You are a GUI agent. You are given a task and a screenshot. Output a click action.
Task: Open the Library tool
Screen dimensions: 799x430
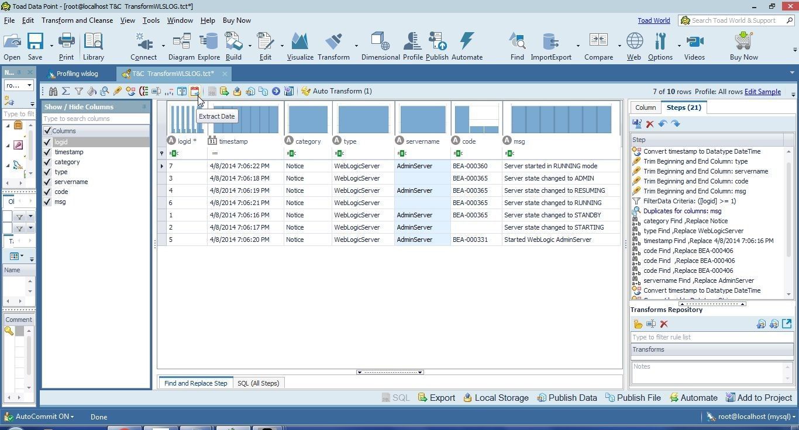click(93, 46)
